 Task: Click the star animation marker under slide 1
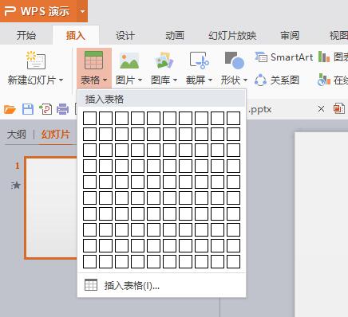tap(16, 185)
